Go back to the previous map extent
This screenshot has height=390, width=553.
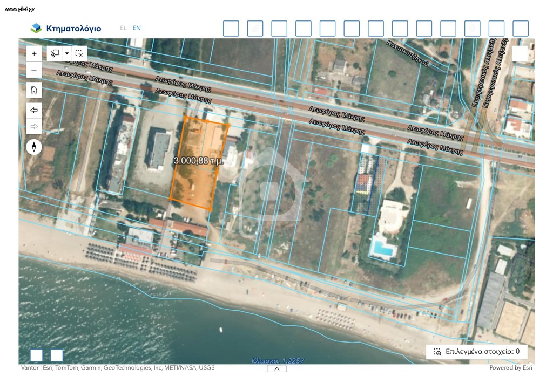click(x=34, y=110)
